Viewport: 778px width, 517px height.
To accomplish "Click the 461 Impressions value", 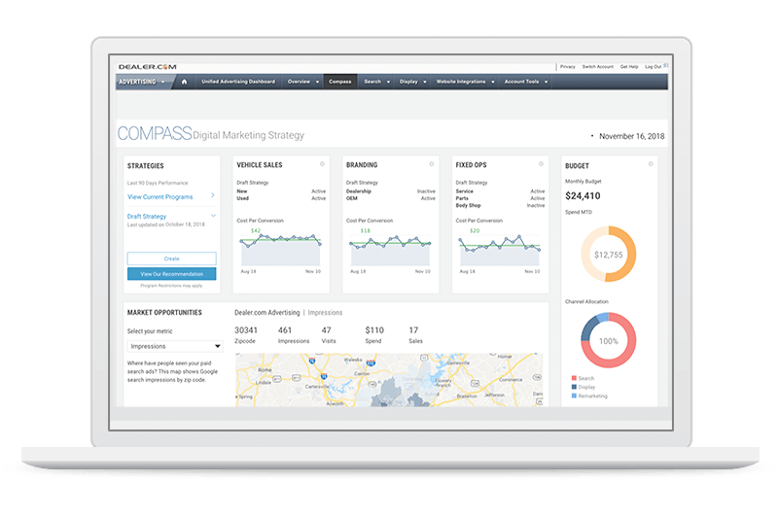I will [285, 330].
